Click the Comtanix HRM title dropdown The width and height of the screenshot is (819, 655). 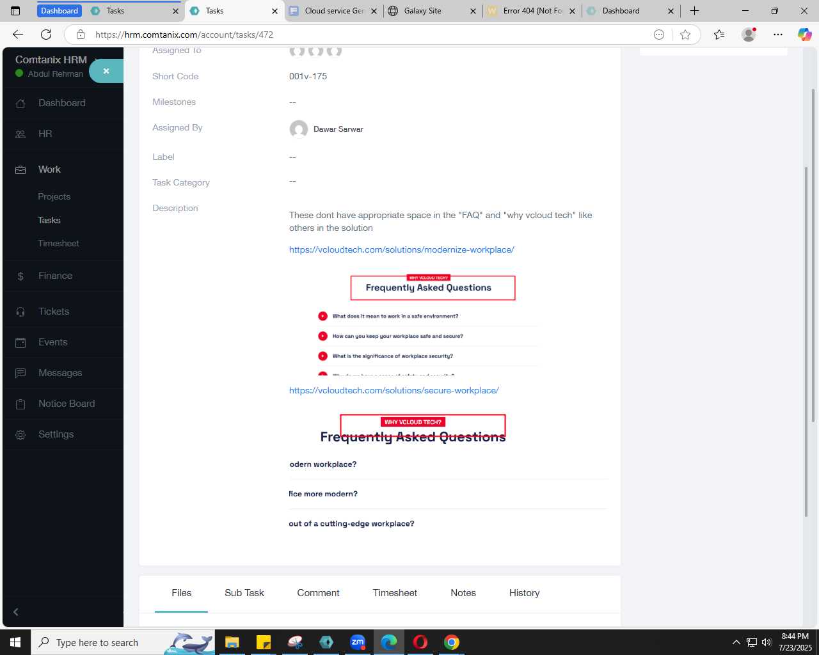55,59
